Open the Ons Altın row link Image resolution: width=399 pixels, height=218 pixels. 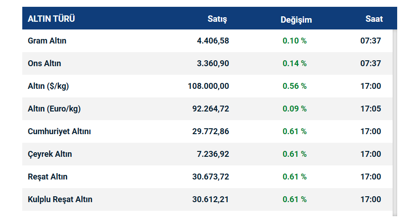tap(45, 63)
